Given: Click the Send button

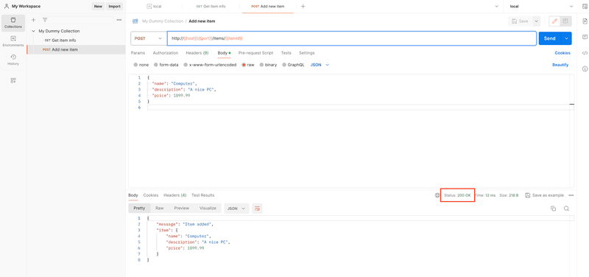Looking at the screenshot, I should (550, 38).
